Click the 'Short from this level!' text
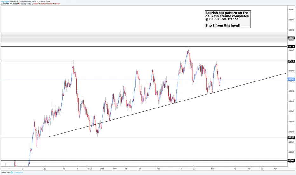 [223, 25]
